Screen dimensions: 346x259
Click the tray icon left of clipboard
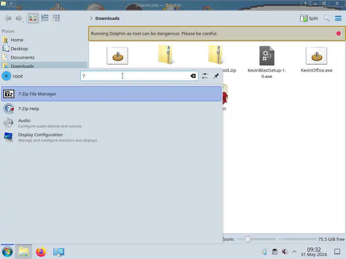[x=264, y=252]
